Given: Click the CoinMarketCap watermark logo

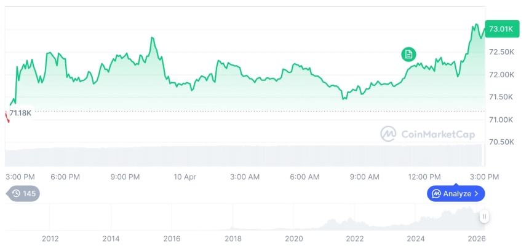Looking at the screenshot, I should point(388,134).
